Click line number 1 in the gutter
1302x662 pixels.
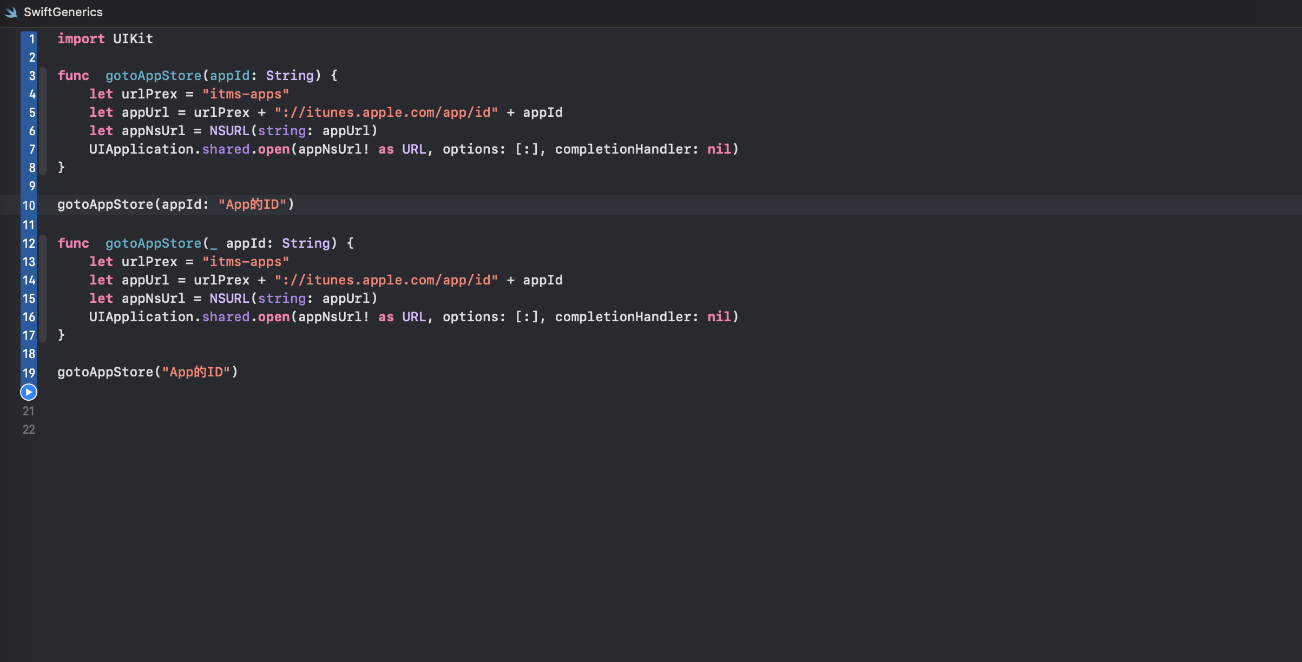[x=31, y=39]
